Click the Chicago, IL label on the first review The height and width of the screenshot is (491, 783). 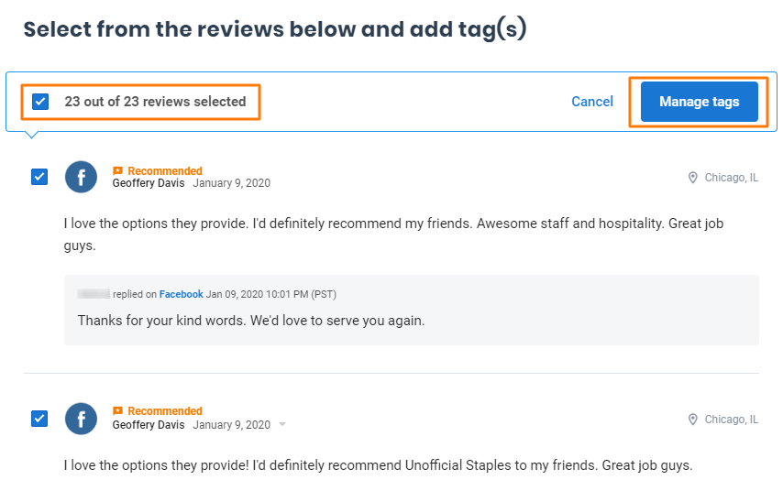pos(731,178)
